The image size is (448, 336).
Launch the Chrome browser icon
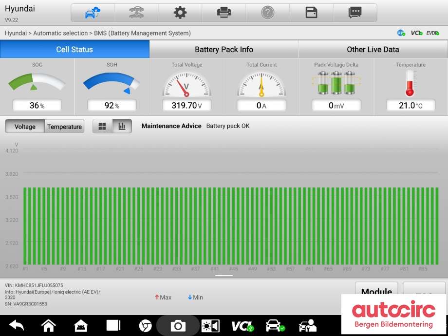pyautogui.click(x=145, y=326)
